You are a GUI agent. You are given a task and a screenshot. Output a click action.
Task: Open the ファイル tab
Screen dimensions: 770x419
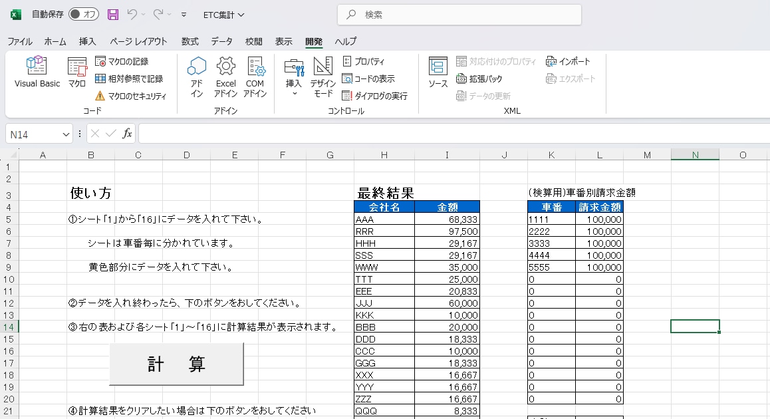20,42
